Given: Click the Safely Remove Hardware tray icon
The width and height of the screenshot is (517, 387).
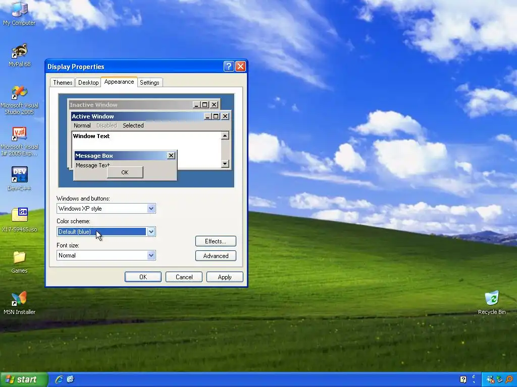Looking at the screenshot, I should tap(500, 380).
